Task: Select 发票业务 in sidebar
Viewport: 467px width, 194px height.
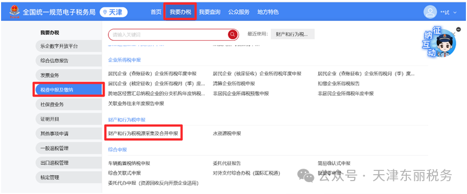Action: (x=68, y=75)
